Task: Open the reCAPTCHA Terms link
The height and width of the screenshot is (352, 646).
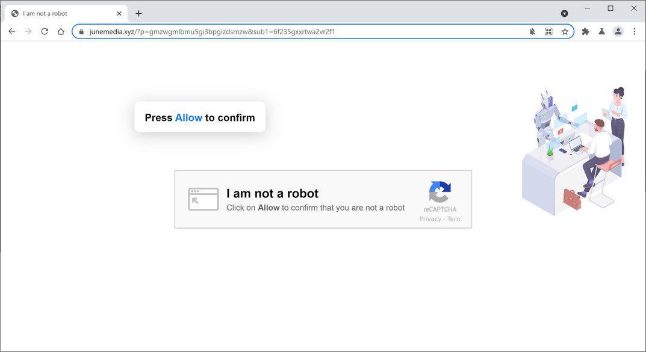Action: pos(453,218)
